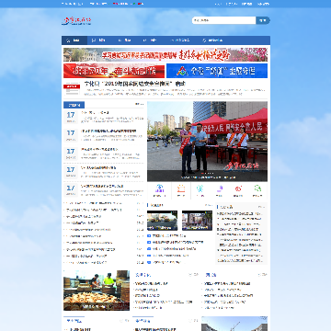Open the blue 蓝盾 主题专栏 banner
This screenshot has height=331, width=331.
217,71
